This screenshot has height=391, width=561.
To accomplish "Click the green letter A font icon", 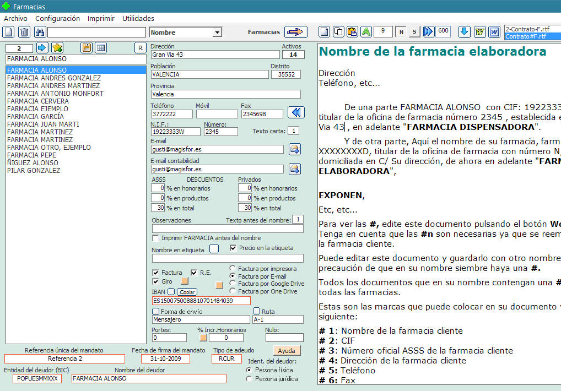I will click(x=366, y=32).
